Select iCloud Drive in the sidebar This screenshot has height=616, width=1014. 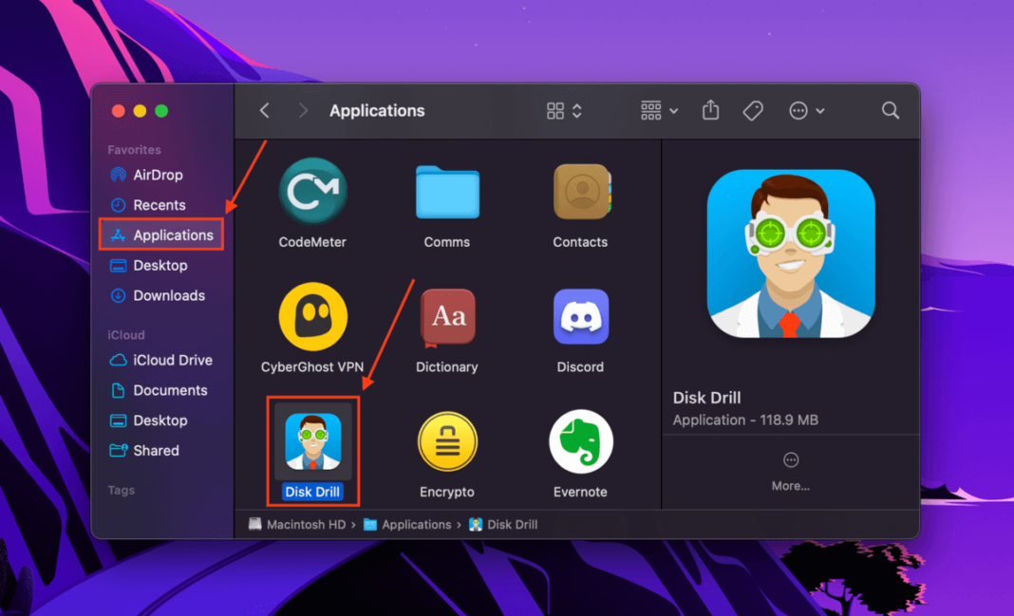pos(172,360)
